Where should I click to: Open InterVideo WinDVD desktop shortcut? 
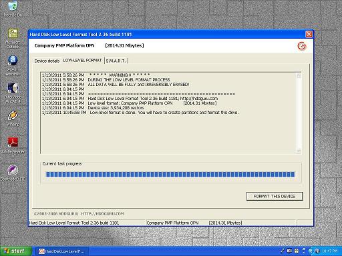pyautogui.click(x=13, y=93)
